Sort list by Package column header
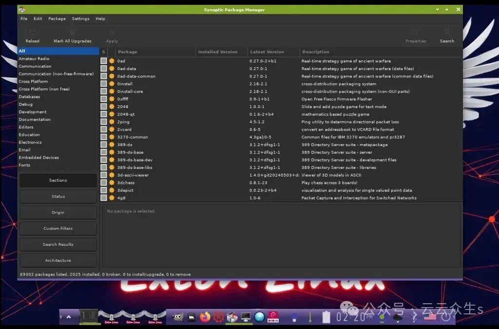Image resolution: width=499 pixels, height=329 pixels. [128, 52]
